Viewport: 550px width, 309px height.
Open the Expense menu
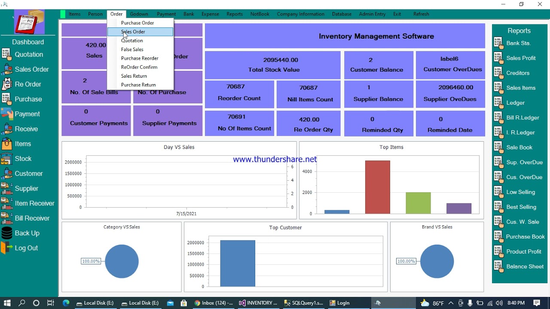[x=211, y=14]
